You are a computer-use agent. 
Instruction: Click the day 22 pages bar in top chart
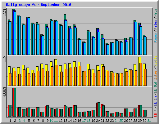coord(108,50)
